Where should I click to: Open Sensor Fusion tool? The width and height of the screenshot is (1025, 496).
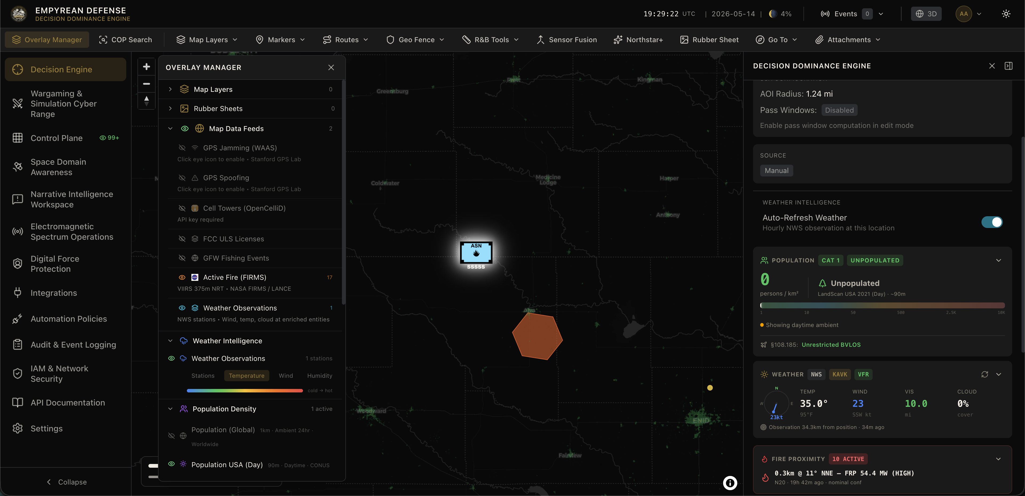567,40
